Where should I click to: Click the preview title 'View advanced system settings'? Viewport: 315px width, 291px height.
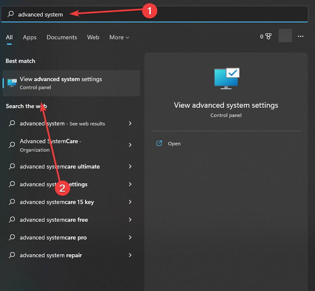(x=226, y=105)
